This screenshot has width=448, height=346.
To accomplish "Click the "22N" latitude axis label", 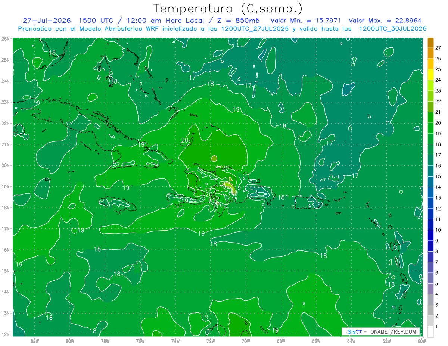I will 5,123.
